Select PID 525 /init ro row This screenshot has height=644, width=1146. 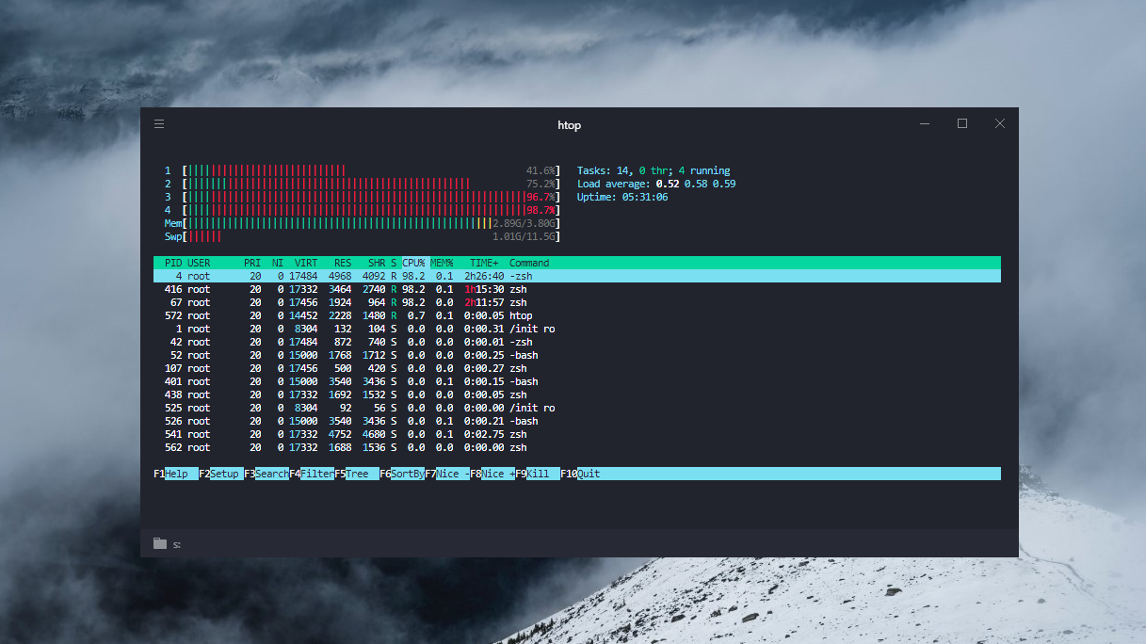point(577,408)
